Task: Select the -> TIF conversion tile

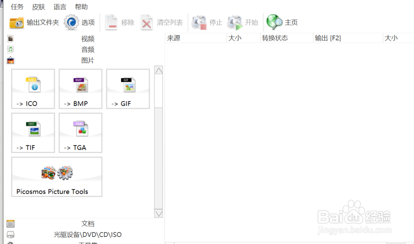Action: [x=33, y=133]
